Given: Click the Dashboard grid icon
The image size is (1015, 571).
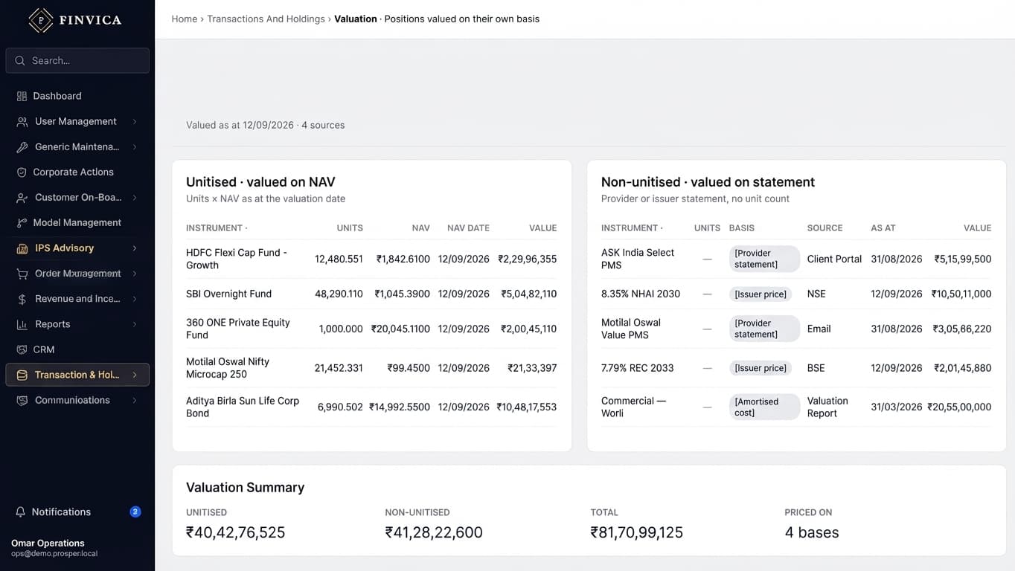Looking at the screenshot, I should (x=22, y=96).
